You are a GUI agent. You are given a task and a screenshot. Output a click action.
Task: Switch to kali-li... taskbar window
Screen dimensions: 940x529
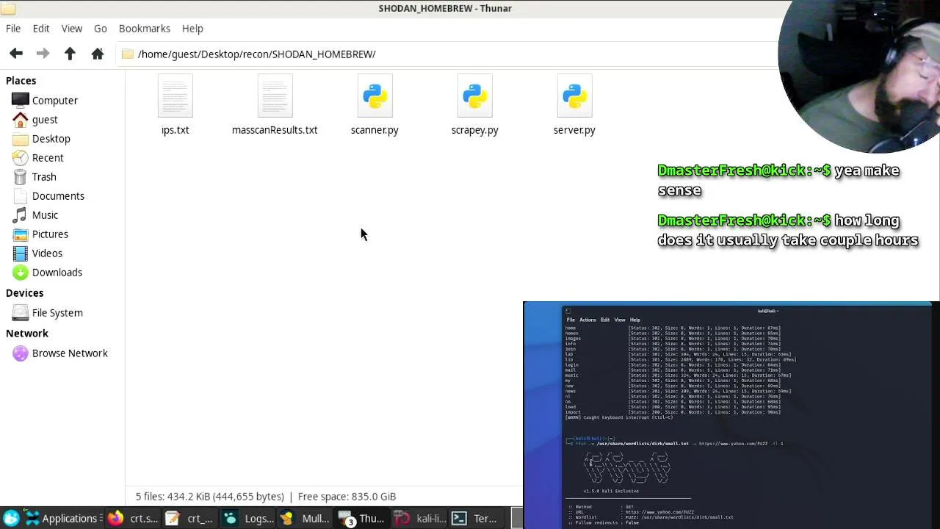tap(421, 518)
